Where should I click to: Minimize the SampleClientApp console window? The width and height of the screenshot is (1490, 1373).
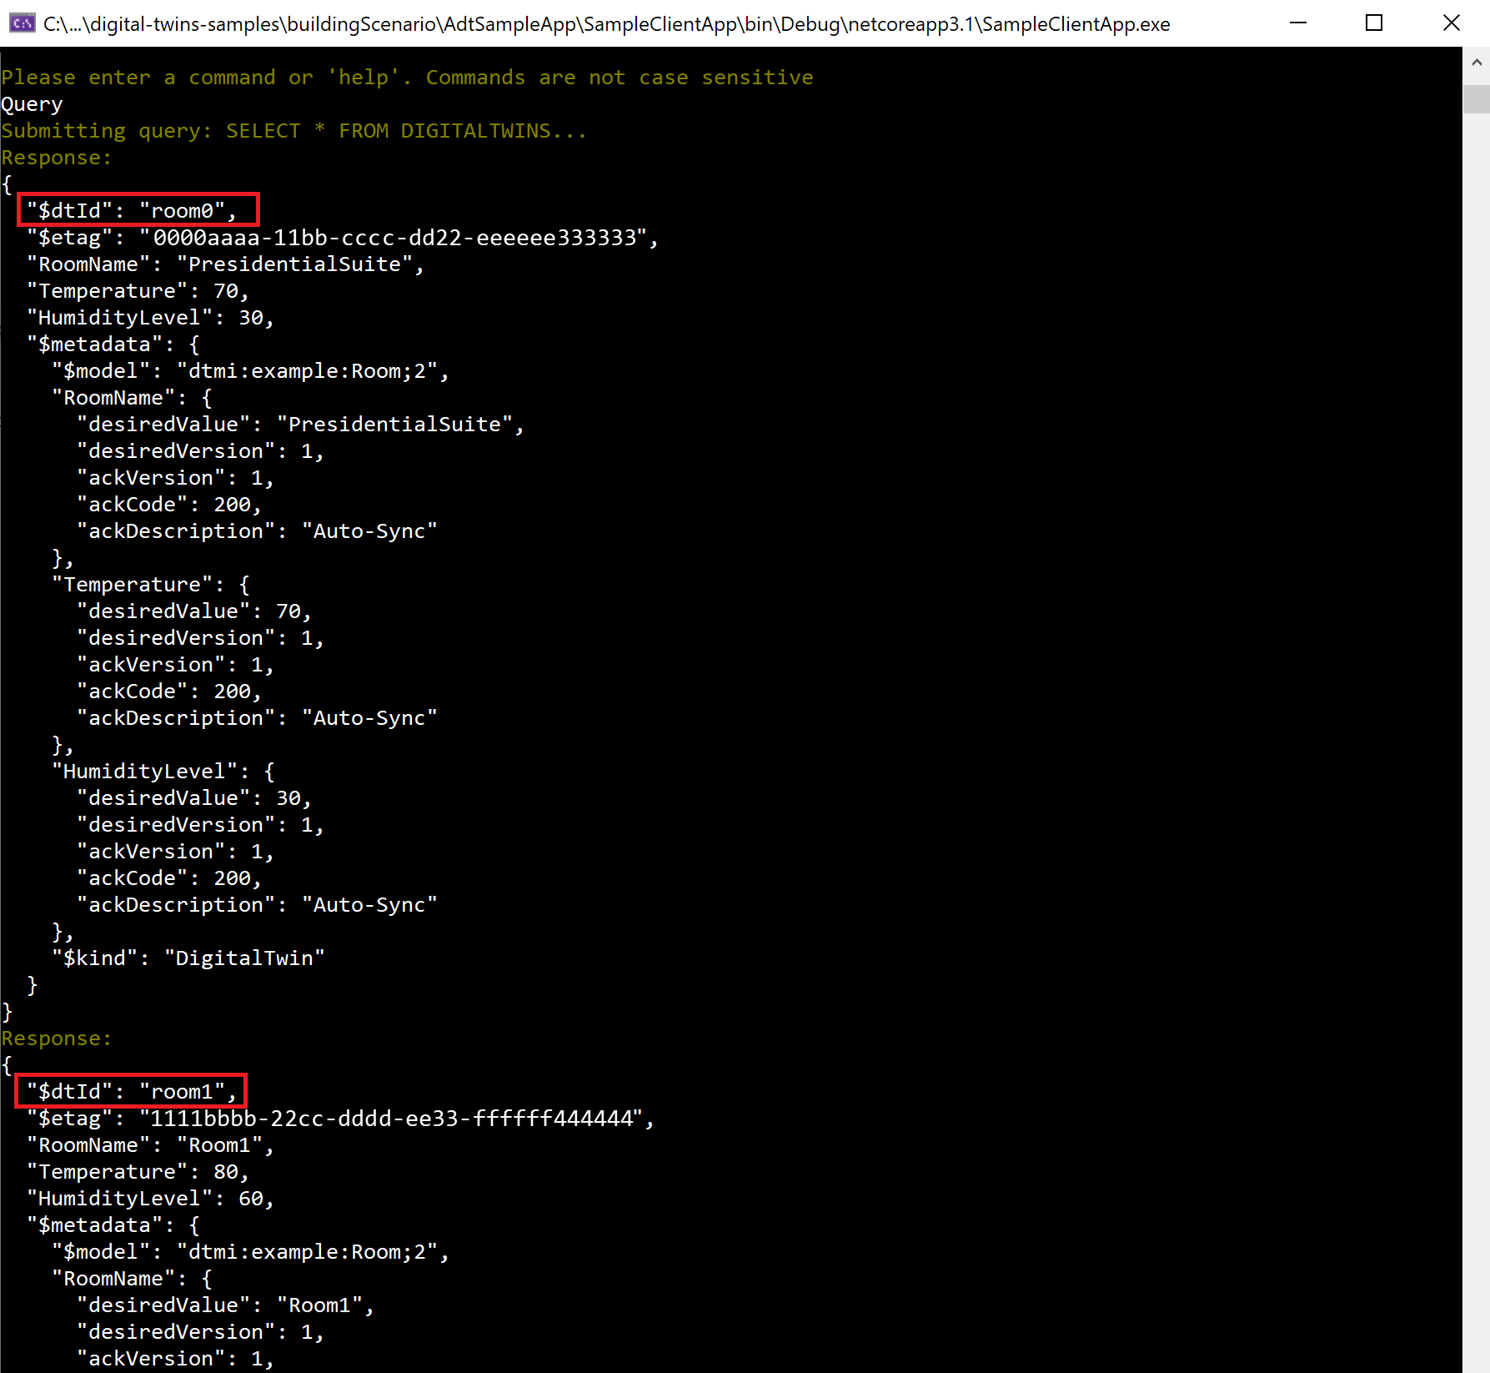1298,23
